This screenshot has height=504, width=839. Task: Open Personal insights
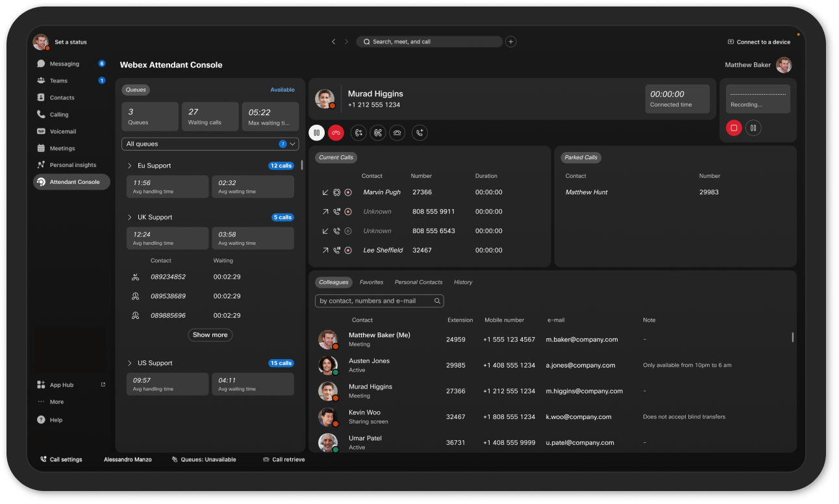65,165
